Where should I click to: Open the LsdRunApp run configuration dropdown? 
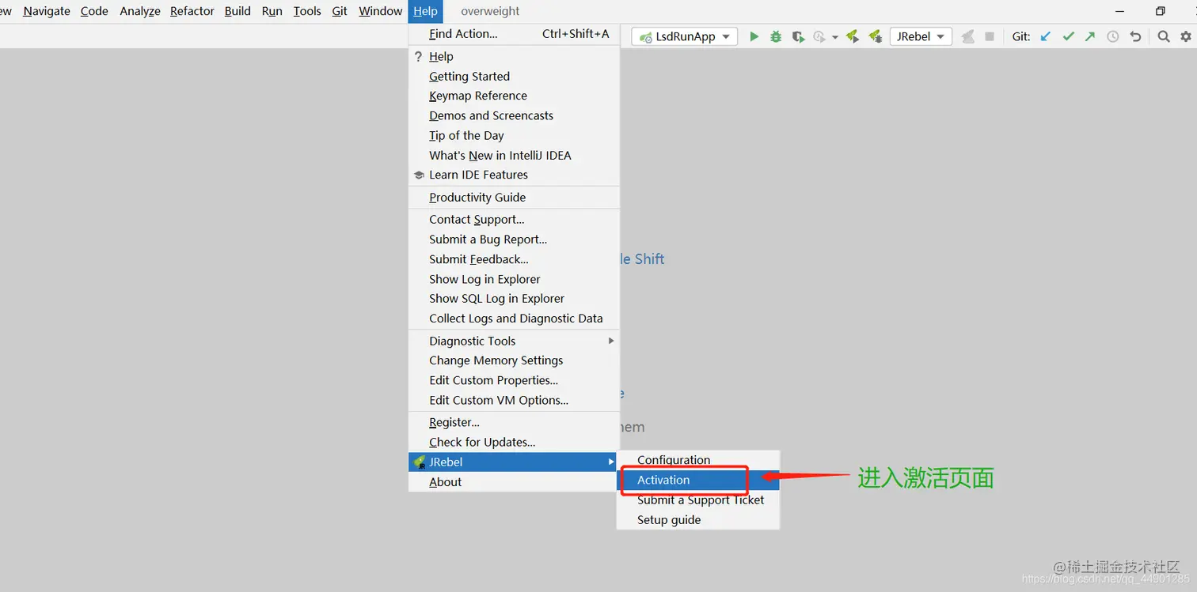pyautogui.click(x=684, y=36)
